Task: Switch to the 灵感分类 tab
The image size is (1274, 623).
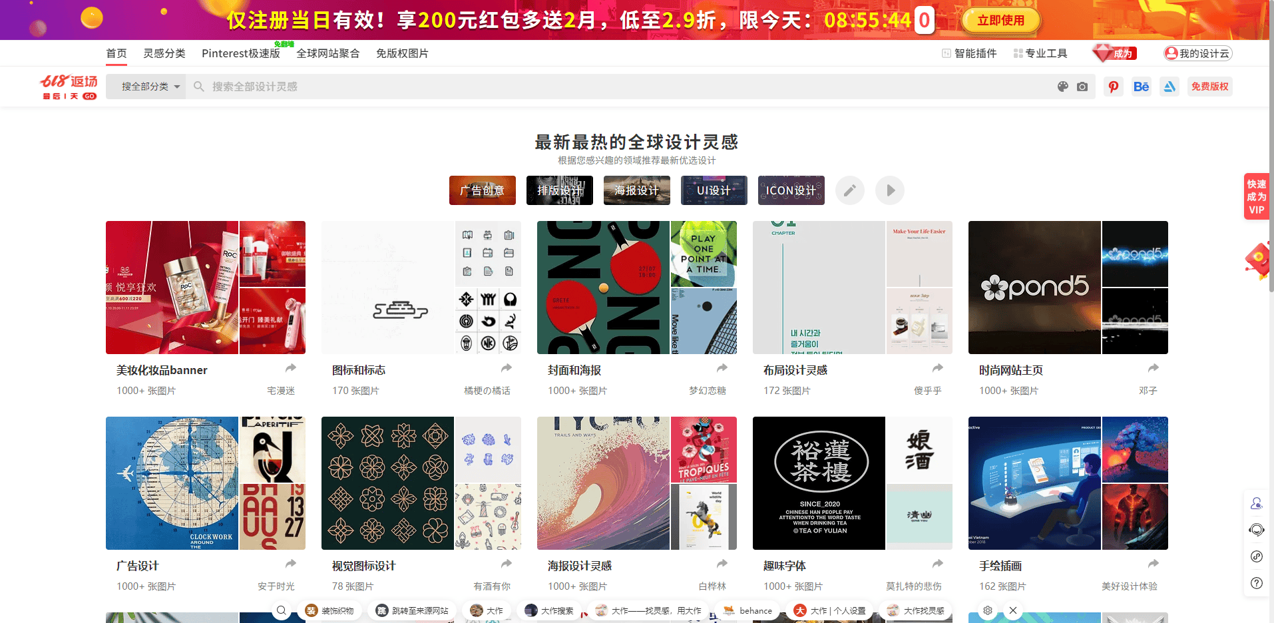Action: pos(164,53)
